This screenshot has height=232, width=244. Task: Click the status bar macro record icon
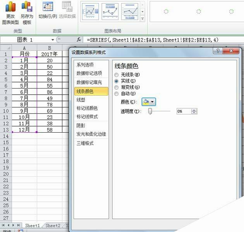click(x=21, y=230)
